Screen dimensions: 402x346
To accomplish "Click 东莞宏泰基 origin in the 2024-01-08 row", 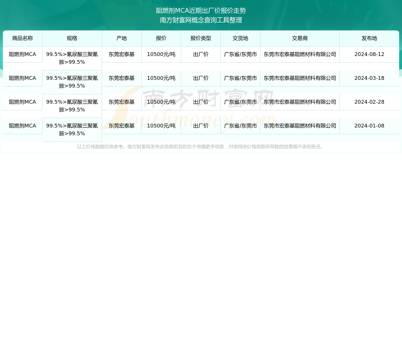I will 121,126.
